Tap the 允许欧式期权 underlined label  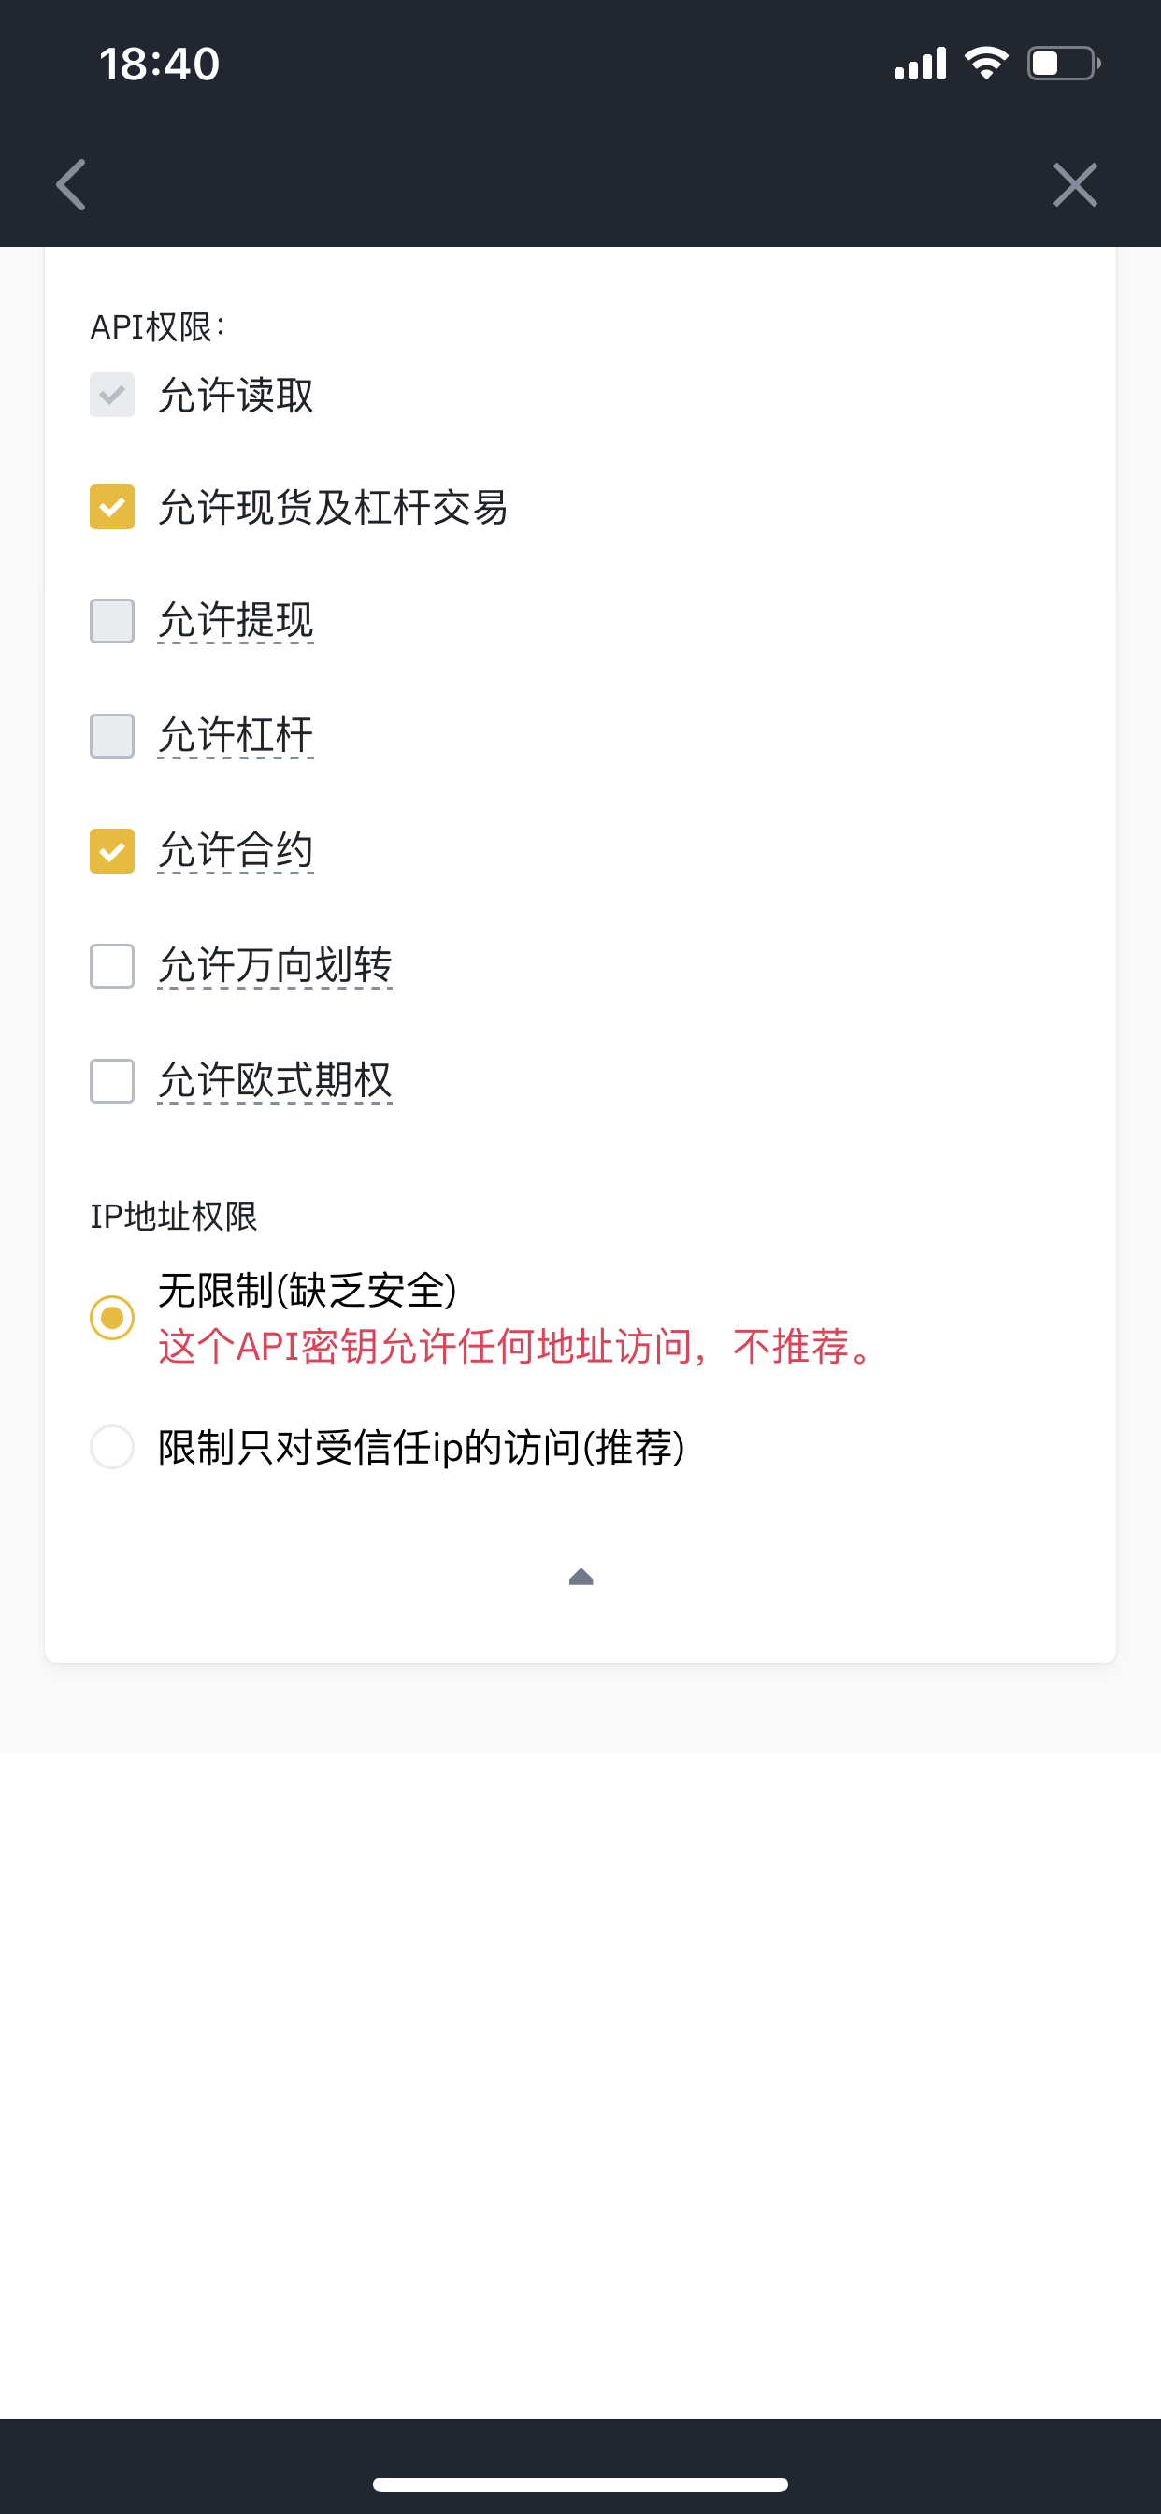[274, 1081]
